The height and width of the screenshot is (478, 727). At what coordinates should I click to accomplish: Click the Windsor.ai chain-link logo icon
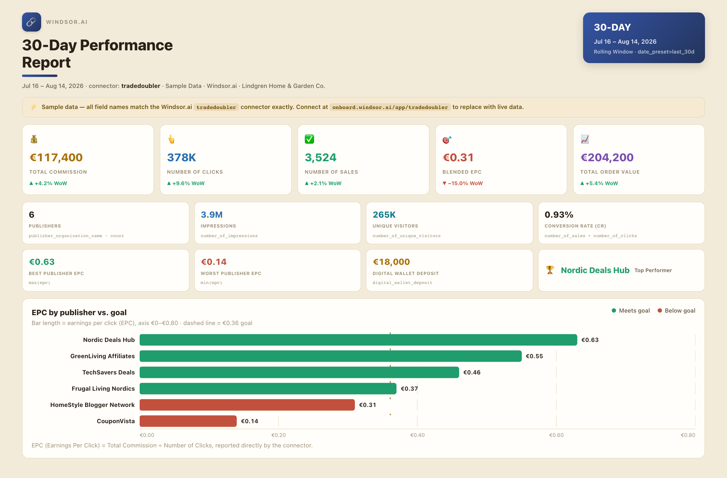click(x=31, y=22)
